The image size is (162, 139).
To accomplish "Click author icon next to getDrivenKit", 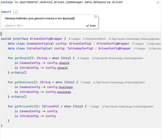I will pyautogui.click(x=103, y=107).
